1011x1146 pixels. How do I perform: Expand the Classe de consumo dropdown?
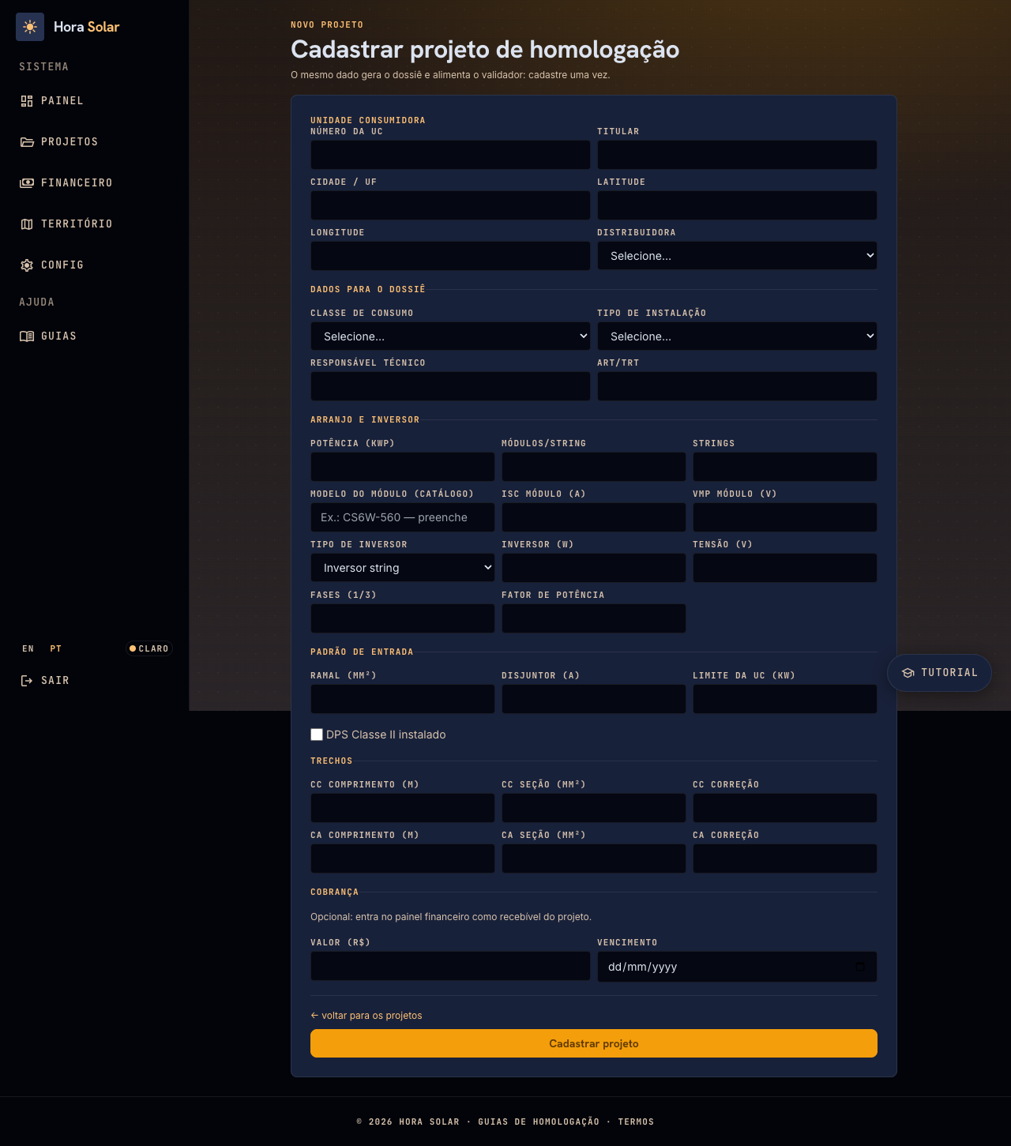[450, 336]
